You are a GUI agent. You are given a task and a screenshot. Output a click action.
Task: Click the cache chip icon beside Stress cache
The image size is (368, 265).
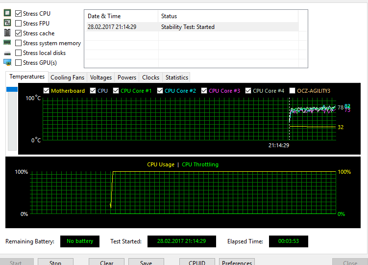7,33
